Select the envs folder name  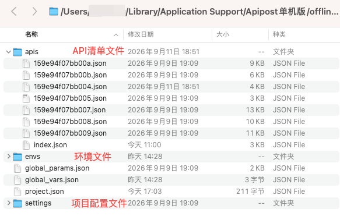(33, 157)
